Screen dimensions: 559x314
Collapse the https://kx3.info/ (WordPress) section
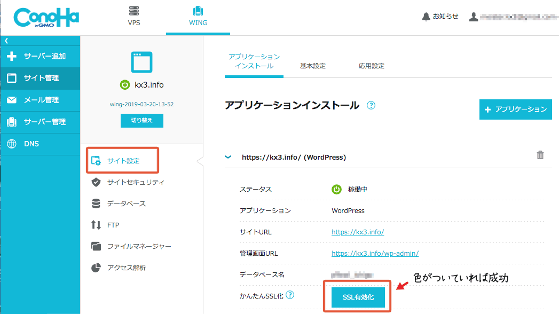coord(228,157)
